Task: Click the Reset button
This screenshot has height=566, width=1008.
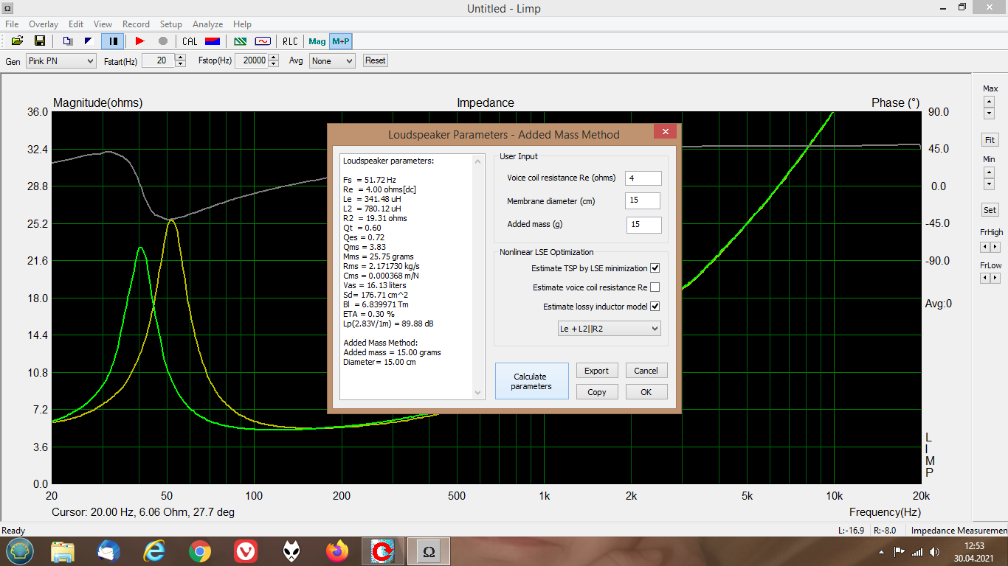Action: click(x=375, y=60)
